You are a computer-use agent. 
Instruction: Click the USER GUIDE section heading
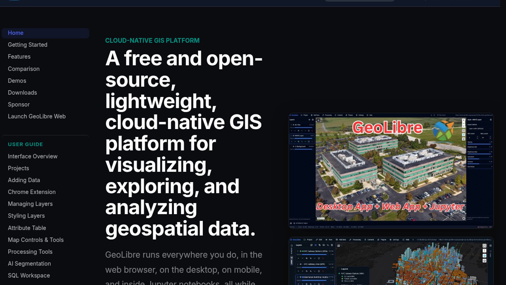25,144
